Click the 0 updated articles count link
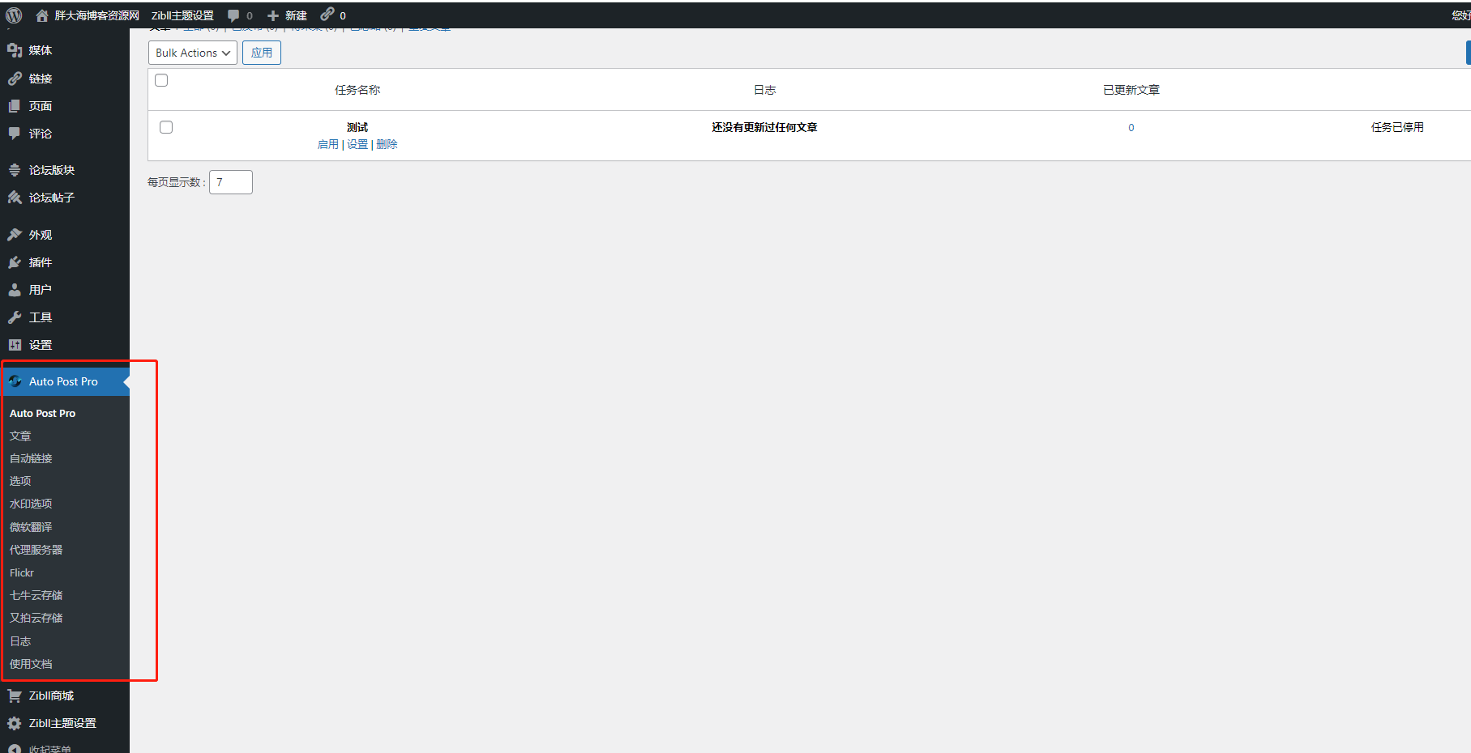This screenshot has height=753, width=1471. pyautogui.click(x=1131, y=127)
